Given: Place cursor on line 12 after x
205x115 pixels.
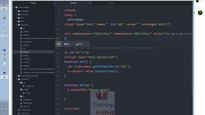Looking at the screenshot, I should point(66,38).
